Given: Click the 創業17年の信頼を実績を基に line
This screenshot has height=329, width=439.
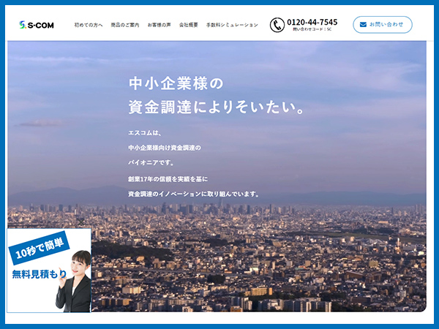Looking at the screenshot, I should [x=168, y=179].
